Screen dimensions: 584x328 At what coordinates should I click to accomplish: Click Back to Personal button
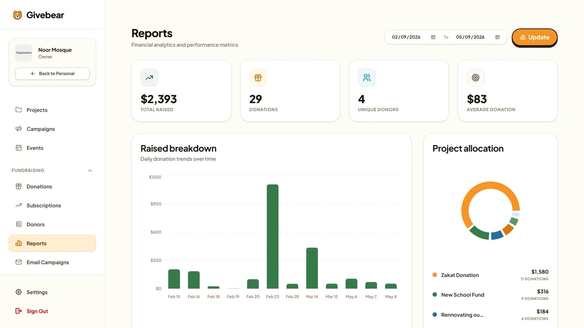pos(52,73)
